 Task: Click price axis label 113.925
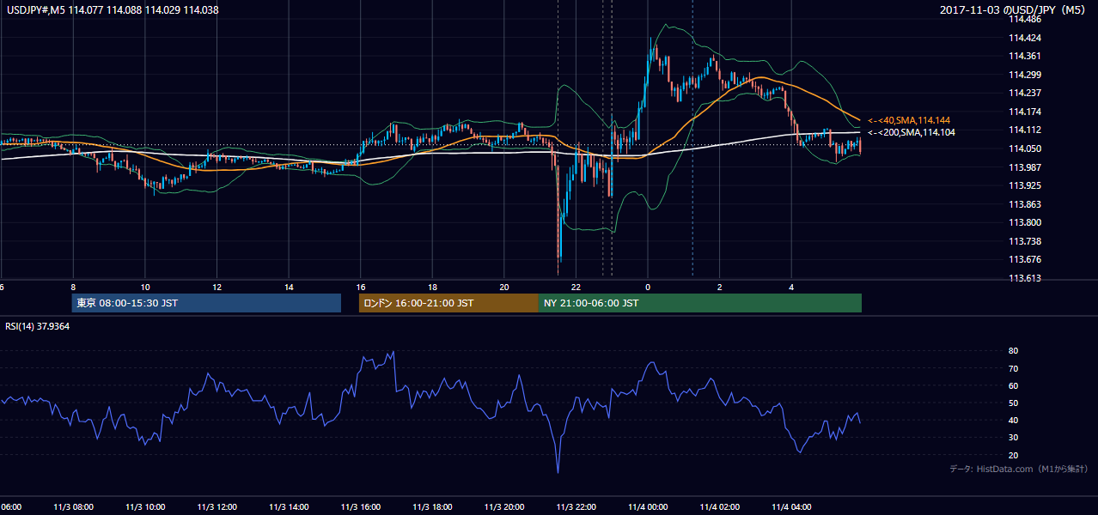(x=1025, y=185)
